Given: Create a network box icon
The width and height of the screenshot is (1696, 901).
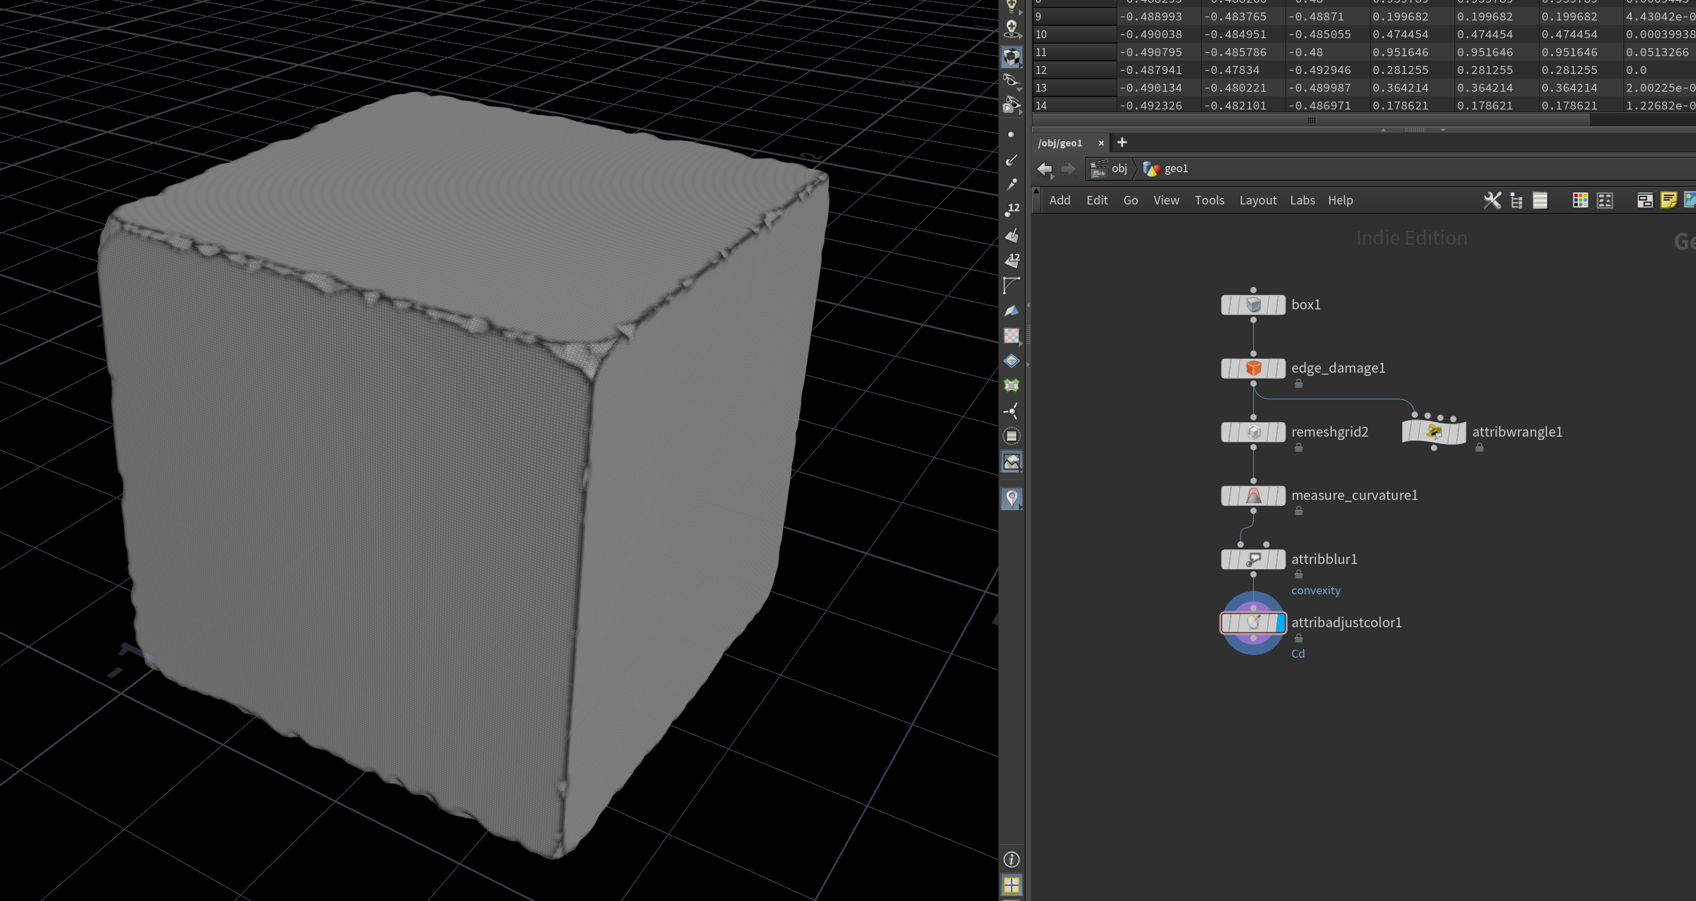Looking at the screenshot, I should [x=1645, y=201].
